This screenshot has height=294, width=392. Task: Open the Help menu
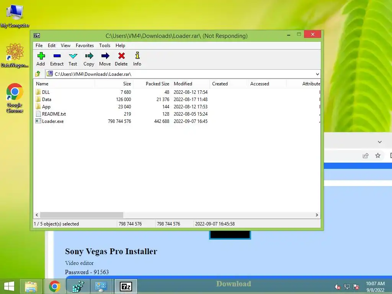(120, 46)
